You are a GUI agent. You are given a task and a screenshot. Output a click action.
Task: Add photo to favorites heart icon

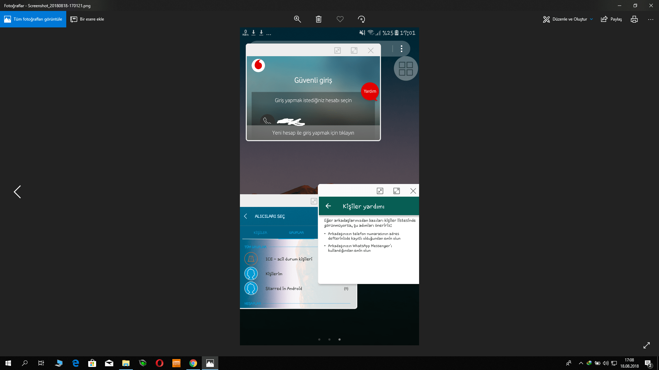pyautogui.click(x=340, y=19)
